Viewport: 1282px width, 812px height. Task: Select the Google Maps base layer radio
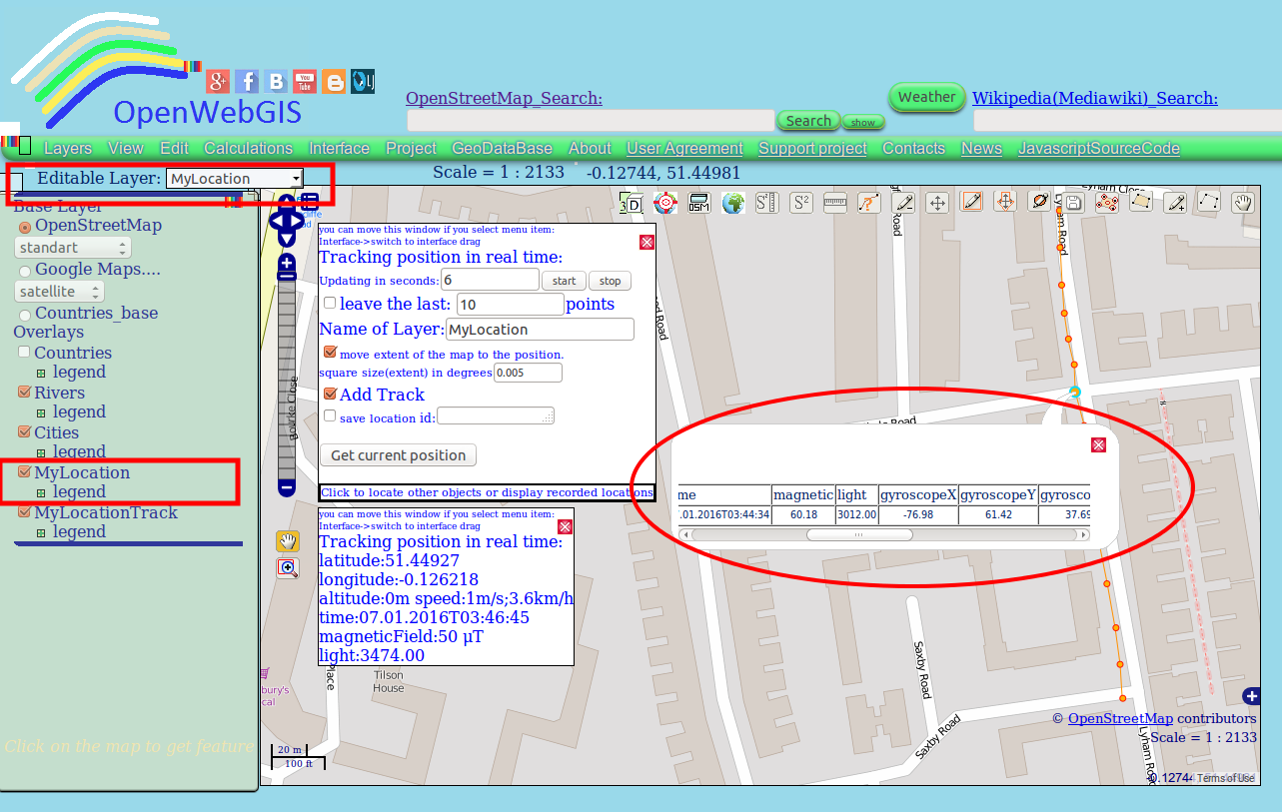tap(25, 271)
